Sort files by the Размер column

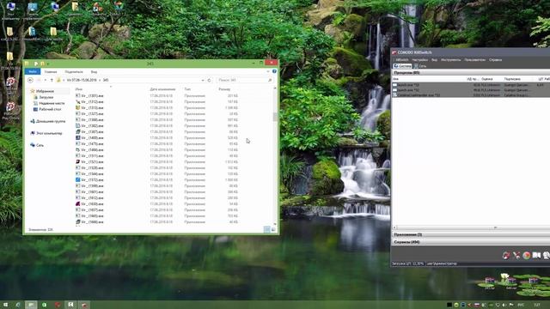coord(224,89)
